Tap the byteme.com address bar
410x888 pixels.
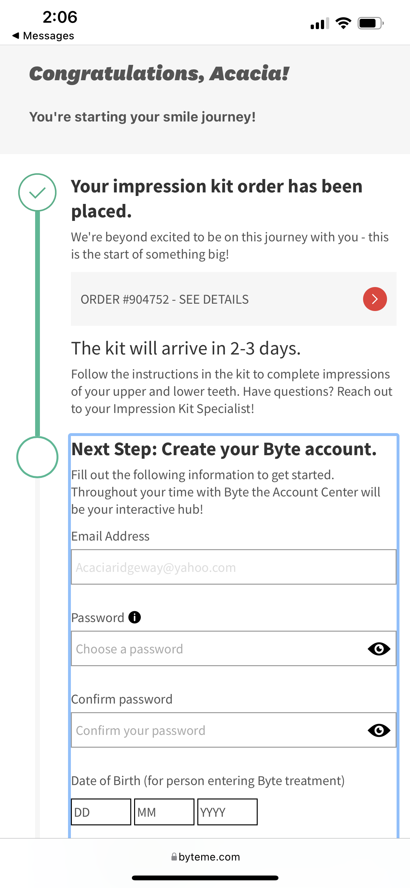(x=209, y=857)
